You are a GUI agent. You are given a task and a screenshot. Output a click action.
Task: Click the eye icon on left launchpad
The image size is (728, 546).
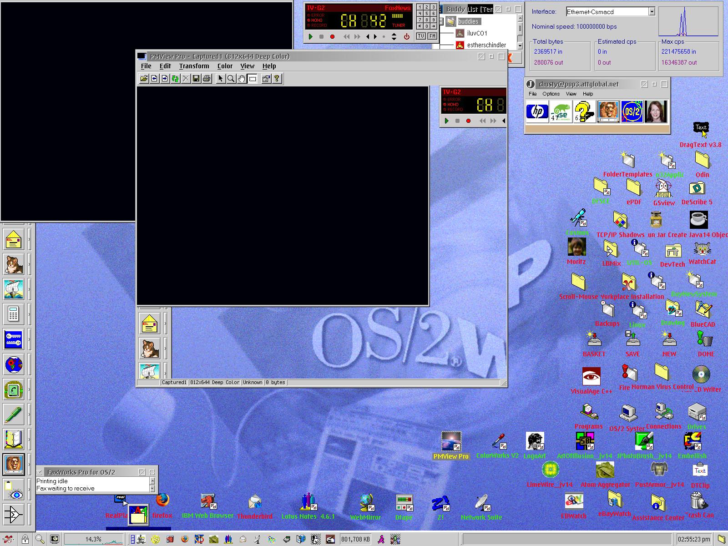(x=14, y=490)
